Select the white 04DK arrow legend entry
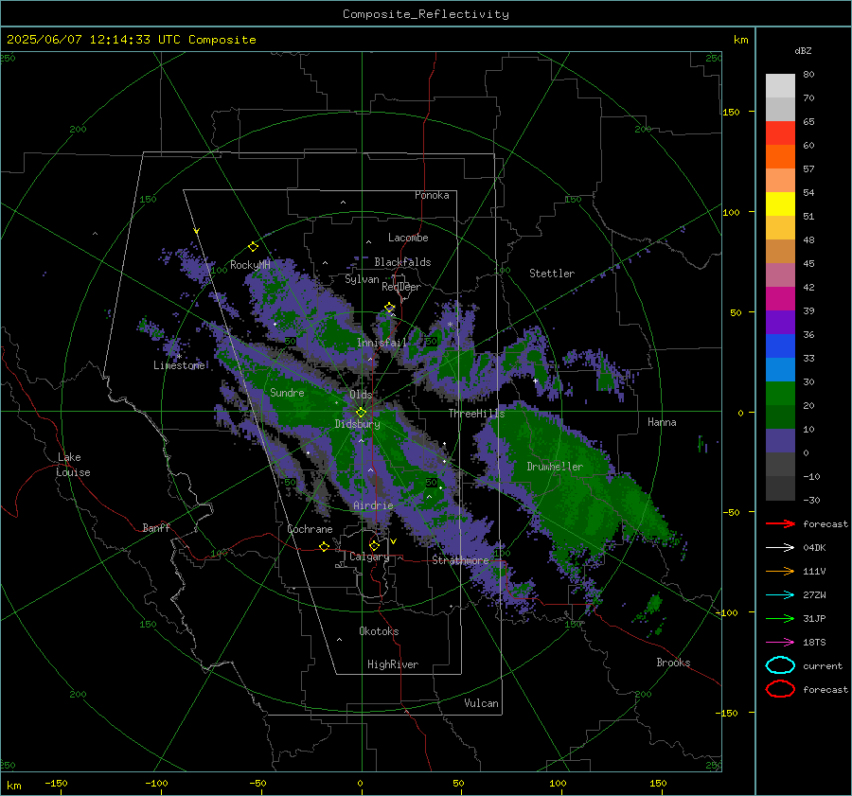Viewport: 852px width, 796px height. (x=780, y=547)
